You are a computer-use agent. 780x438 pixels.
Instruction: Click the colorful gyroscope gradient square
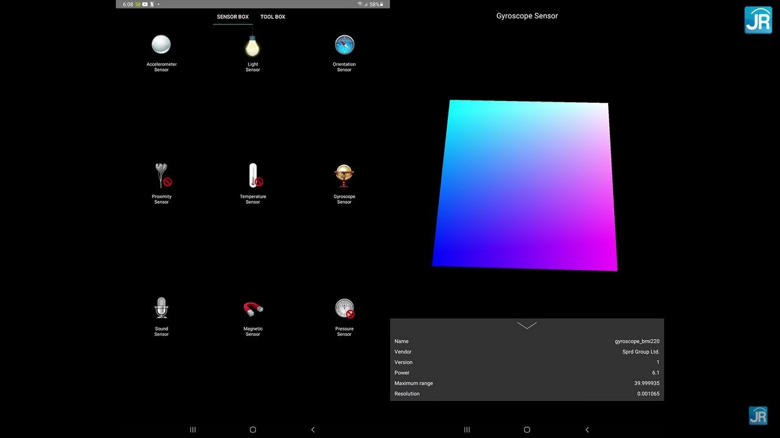pyautogui.click(x=525, y=184)
